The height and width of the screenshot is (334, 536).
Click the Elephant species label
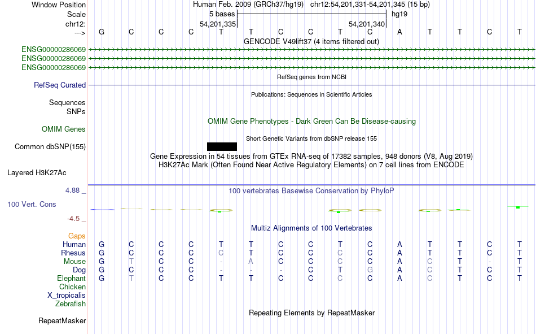72,278
